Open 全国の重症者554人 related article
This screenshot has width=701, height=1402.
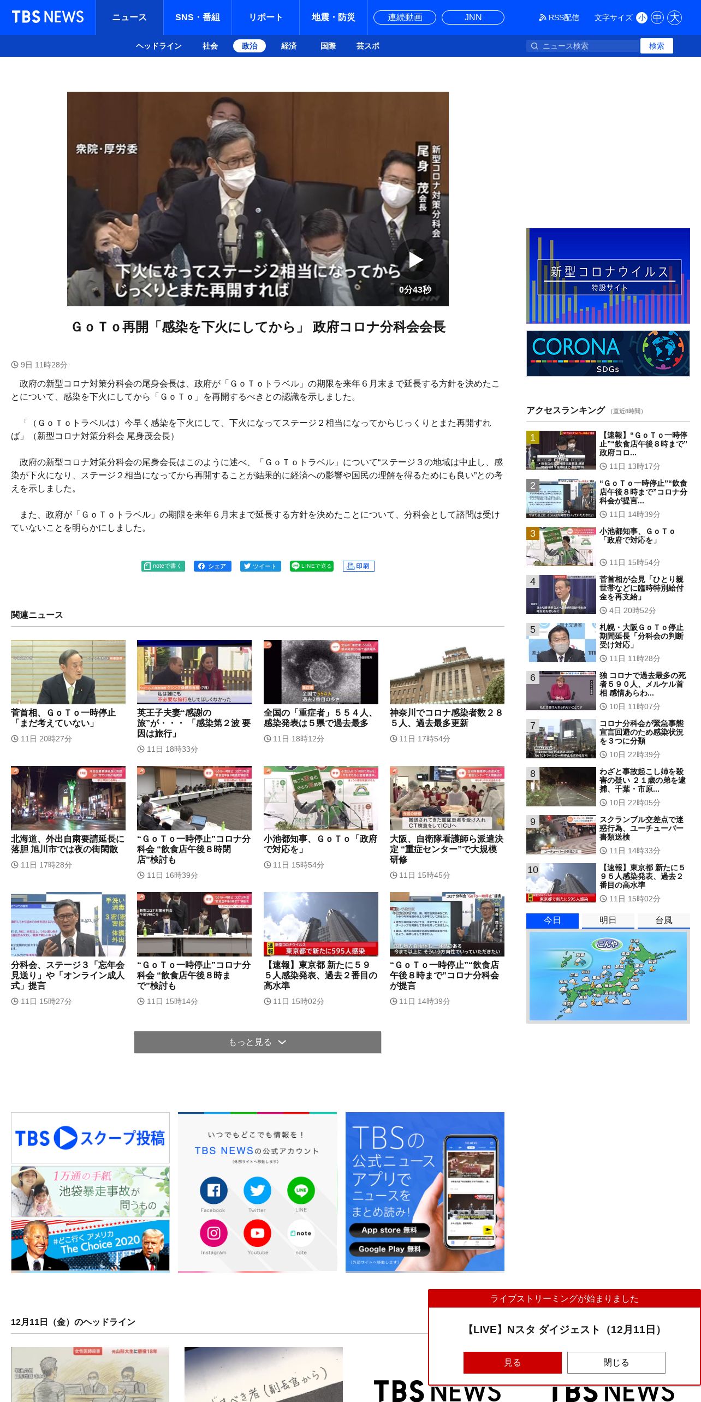[x=321, y=691]
